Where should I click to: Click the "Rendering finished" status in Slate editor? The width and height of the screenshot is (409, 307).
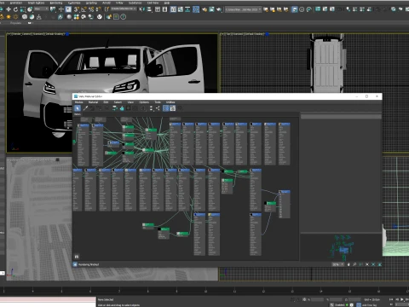click(89, 264)
